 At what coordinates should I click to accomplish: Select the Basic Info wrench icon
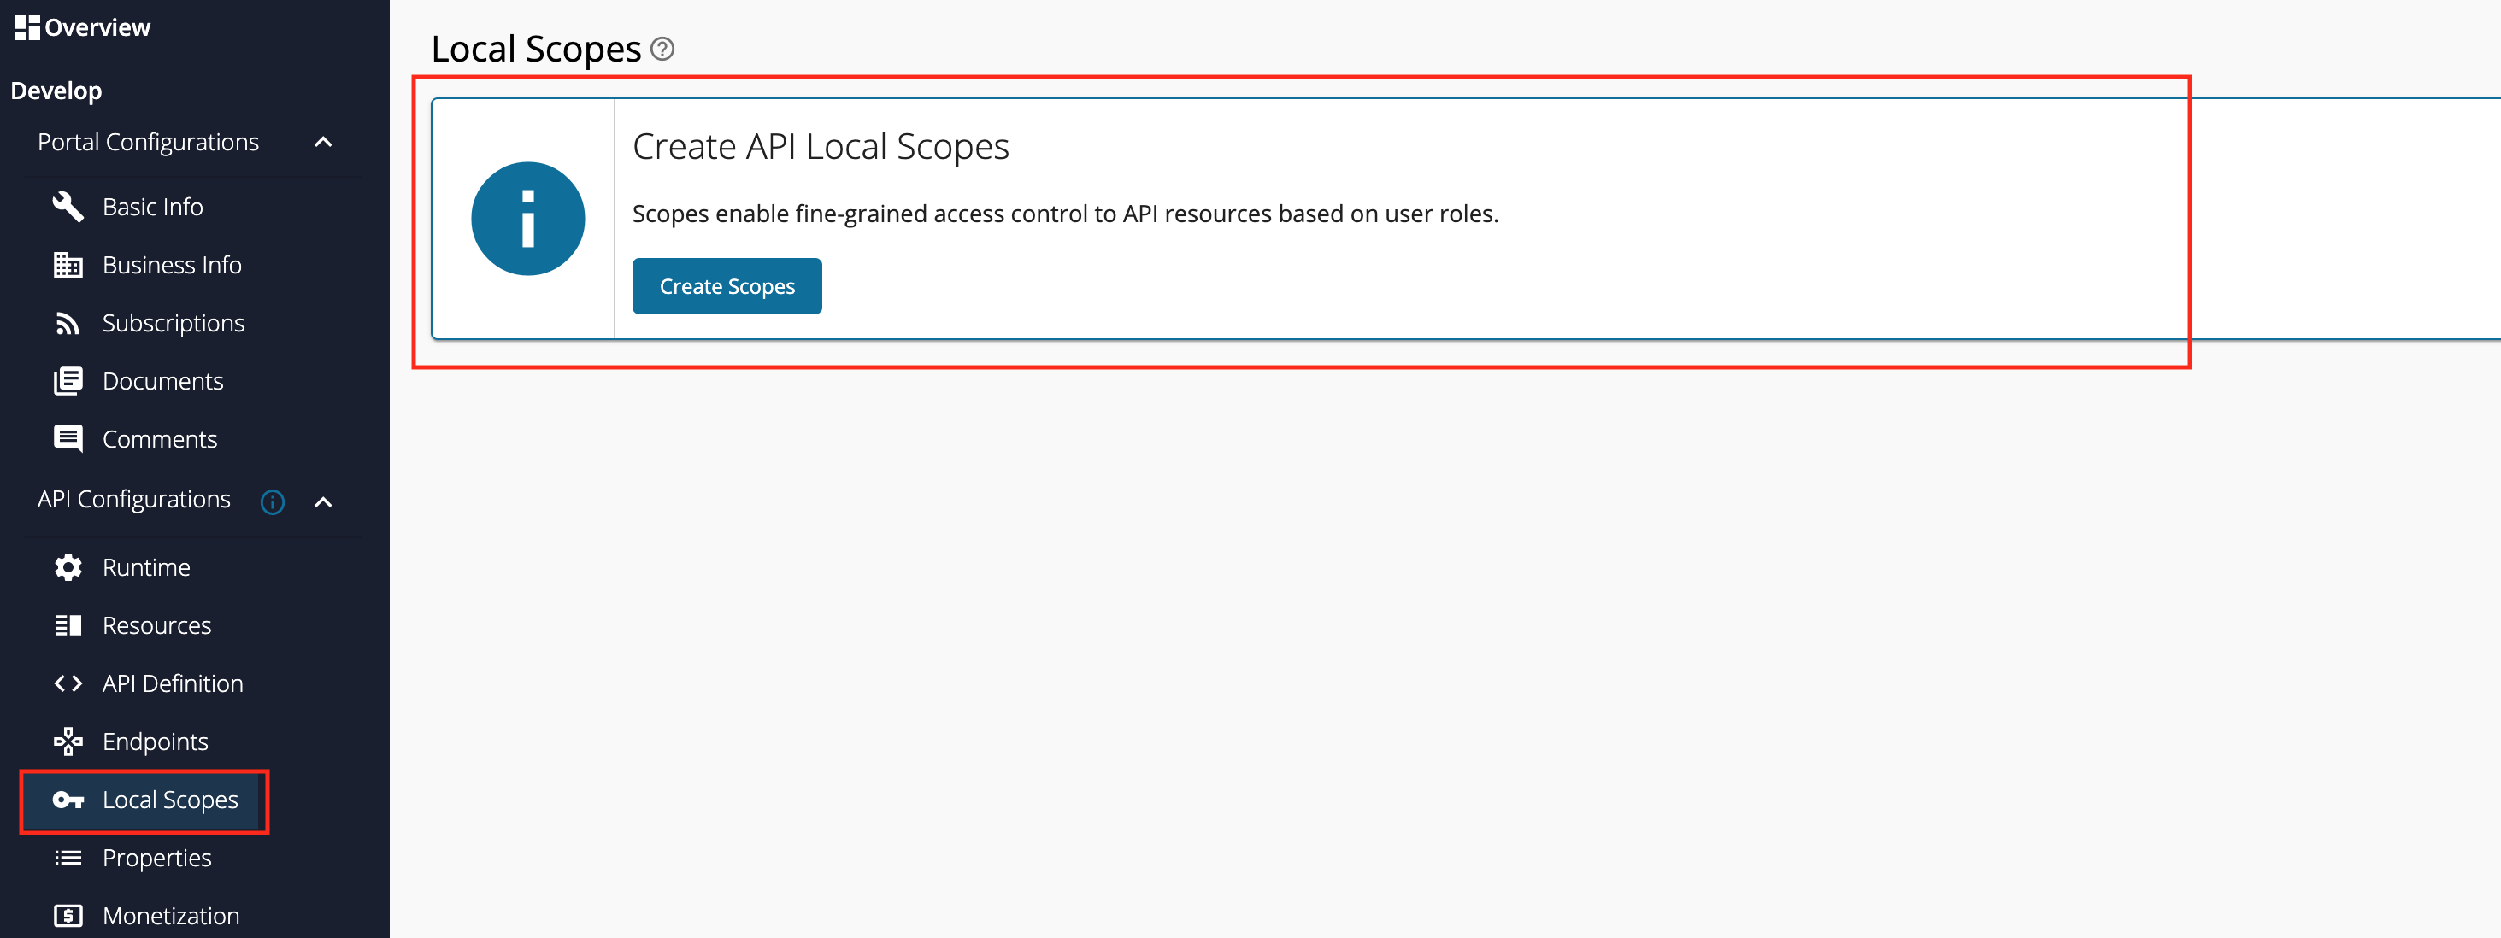(68, 206)
